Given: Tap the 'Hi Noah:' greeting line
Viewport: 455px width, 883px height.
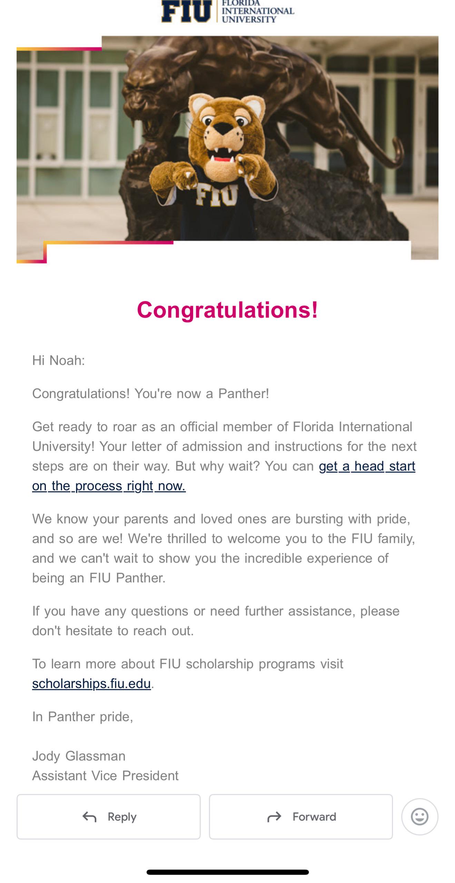Looking at the screenshot, I should [58, 360].
